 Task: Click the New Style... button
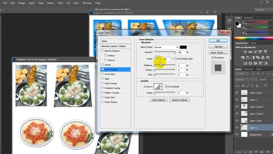click(218, 53)
